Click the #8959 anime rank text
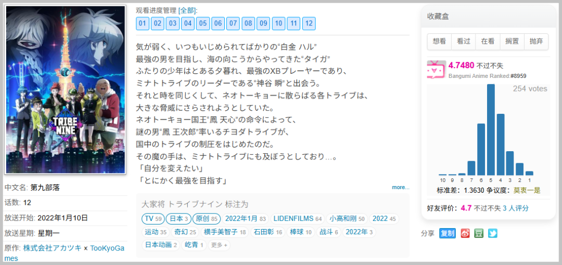Viewport: 562px width, 265px height. point(518,76)
